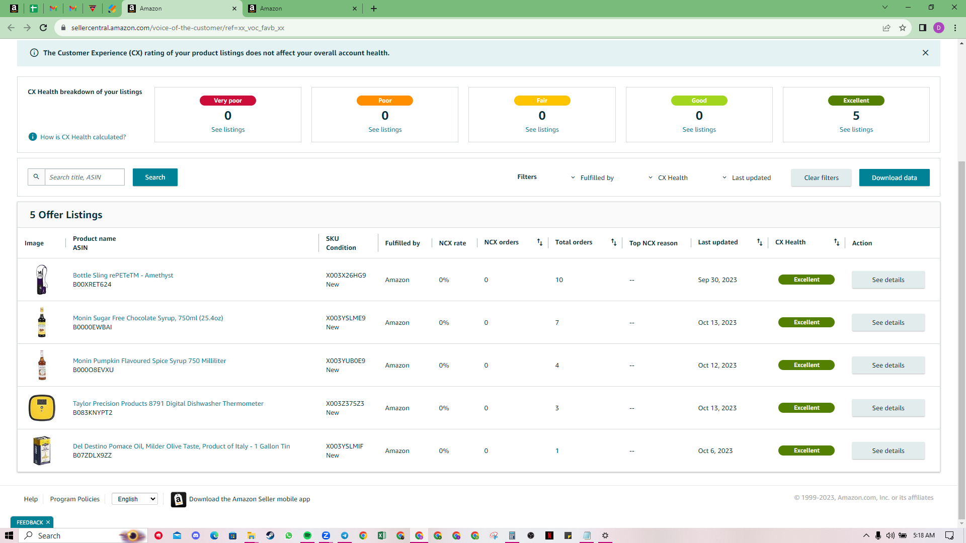Open the Windows taskbar search box
This screenshot has height=543, width=966.
[x=83, y=535]
